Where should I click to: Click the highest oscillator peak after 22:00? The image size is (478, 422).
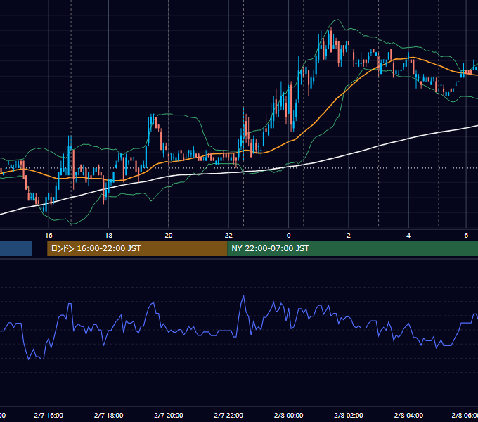pyautogui.click(x=243, y=296)
